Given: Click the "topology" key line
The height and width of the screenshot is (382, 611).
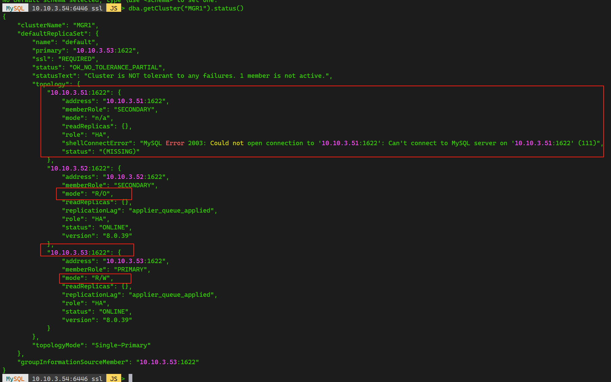Looking at the screenshot, I should [x=56, y=84].
